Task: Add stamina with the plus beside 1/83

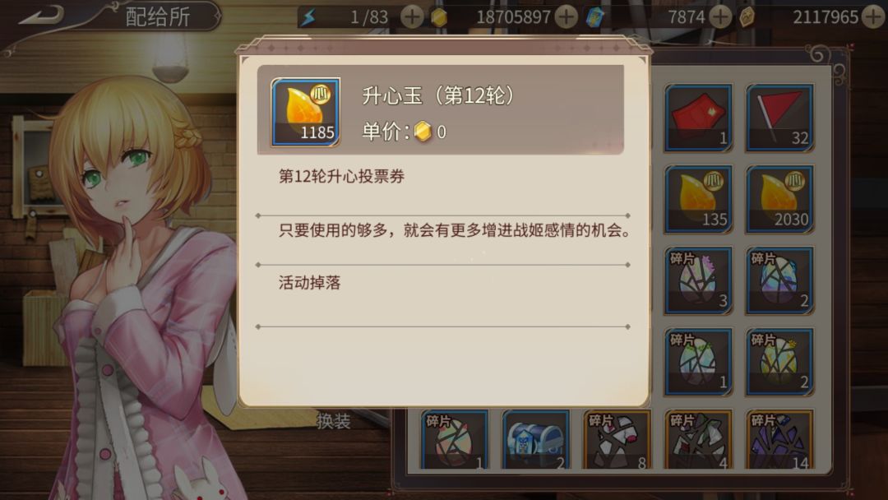Action: coord(412,17)
